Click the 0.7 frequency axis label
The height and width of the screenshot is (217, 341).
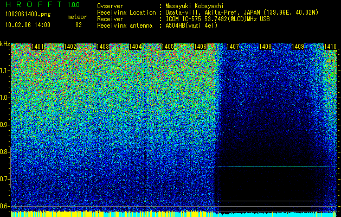pyautogui.click(x=5, y=179)
